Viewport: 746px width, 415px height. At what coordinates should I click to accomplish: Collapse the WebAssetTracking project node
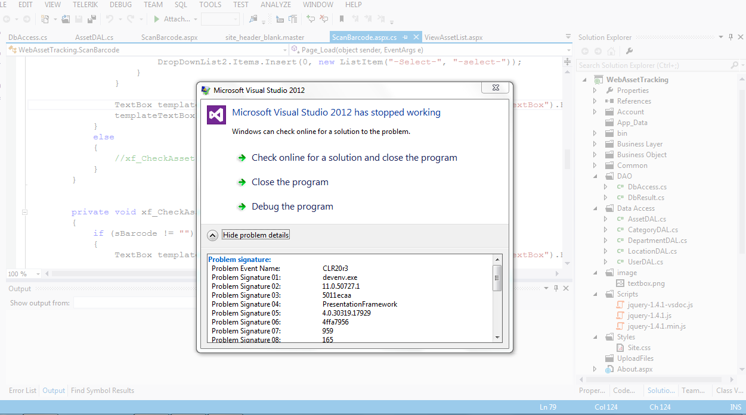[x=584, y=80]
